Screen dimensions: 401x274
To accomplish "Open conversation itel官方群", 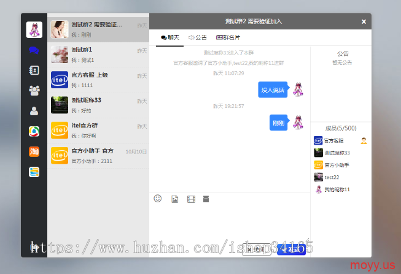I will (x=98, y=131).
